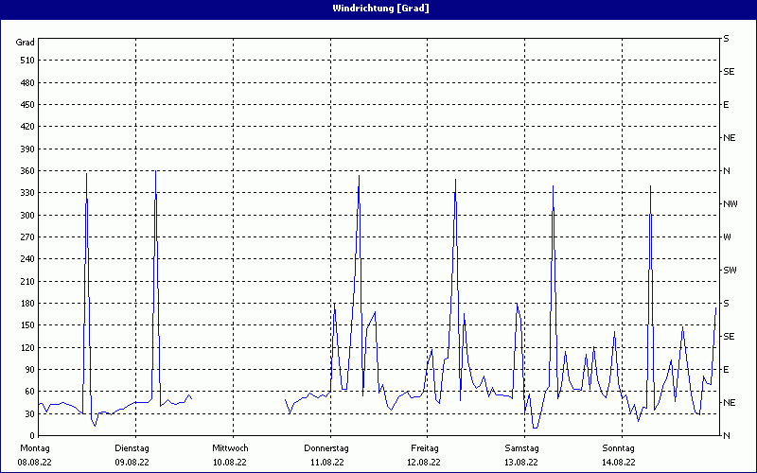Click the 14.08.22 date label

[x=619, y=463]
